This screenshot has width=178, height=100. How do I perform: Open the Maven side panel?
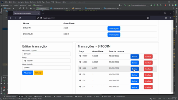coord(176,11)
